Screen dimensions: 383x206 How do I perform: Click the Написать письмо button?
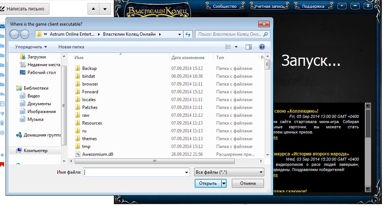pos(25,9)
